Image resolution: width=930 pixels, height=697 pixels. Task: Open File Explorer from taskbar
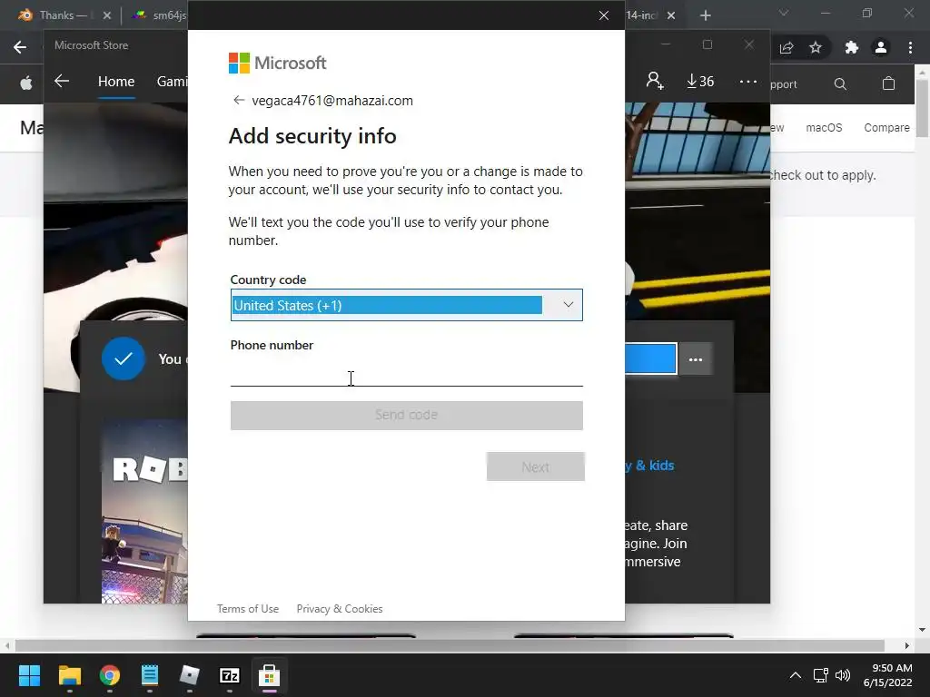point(69,675)
